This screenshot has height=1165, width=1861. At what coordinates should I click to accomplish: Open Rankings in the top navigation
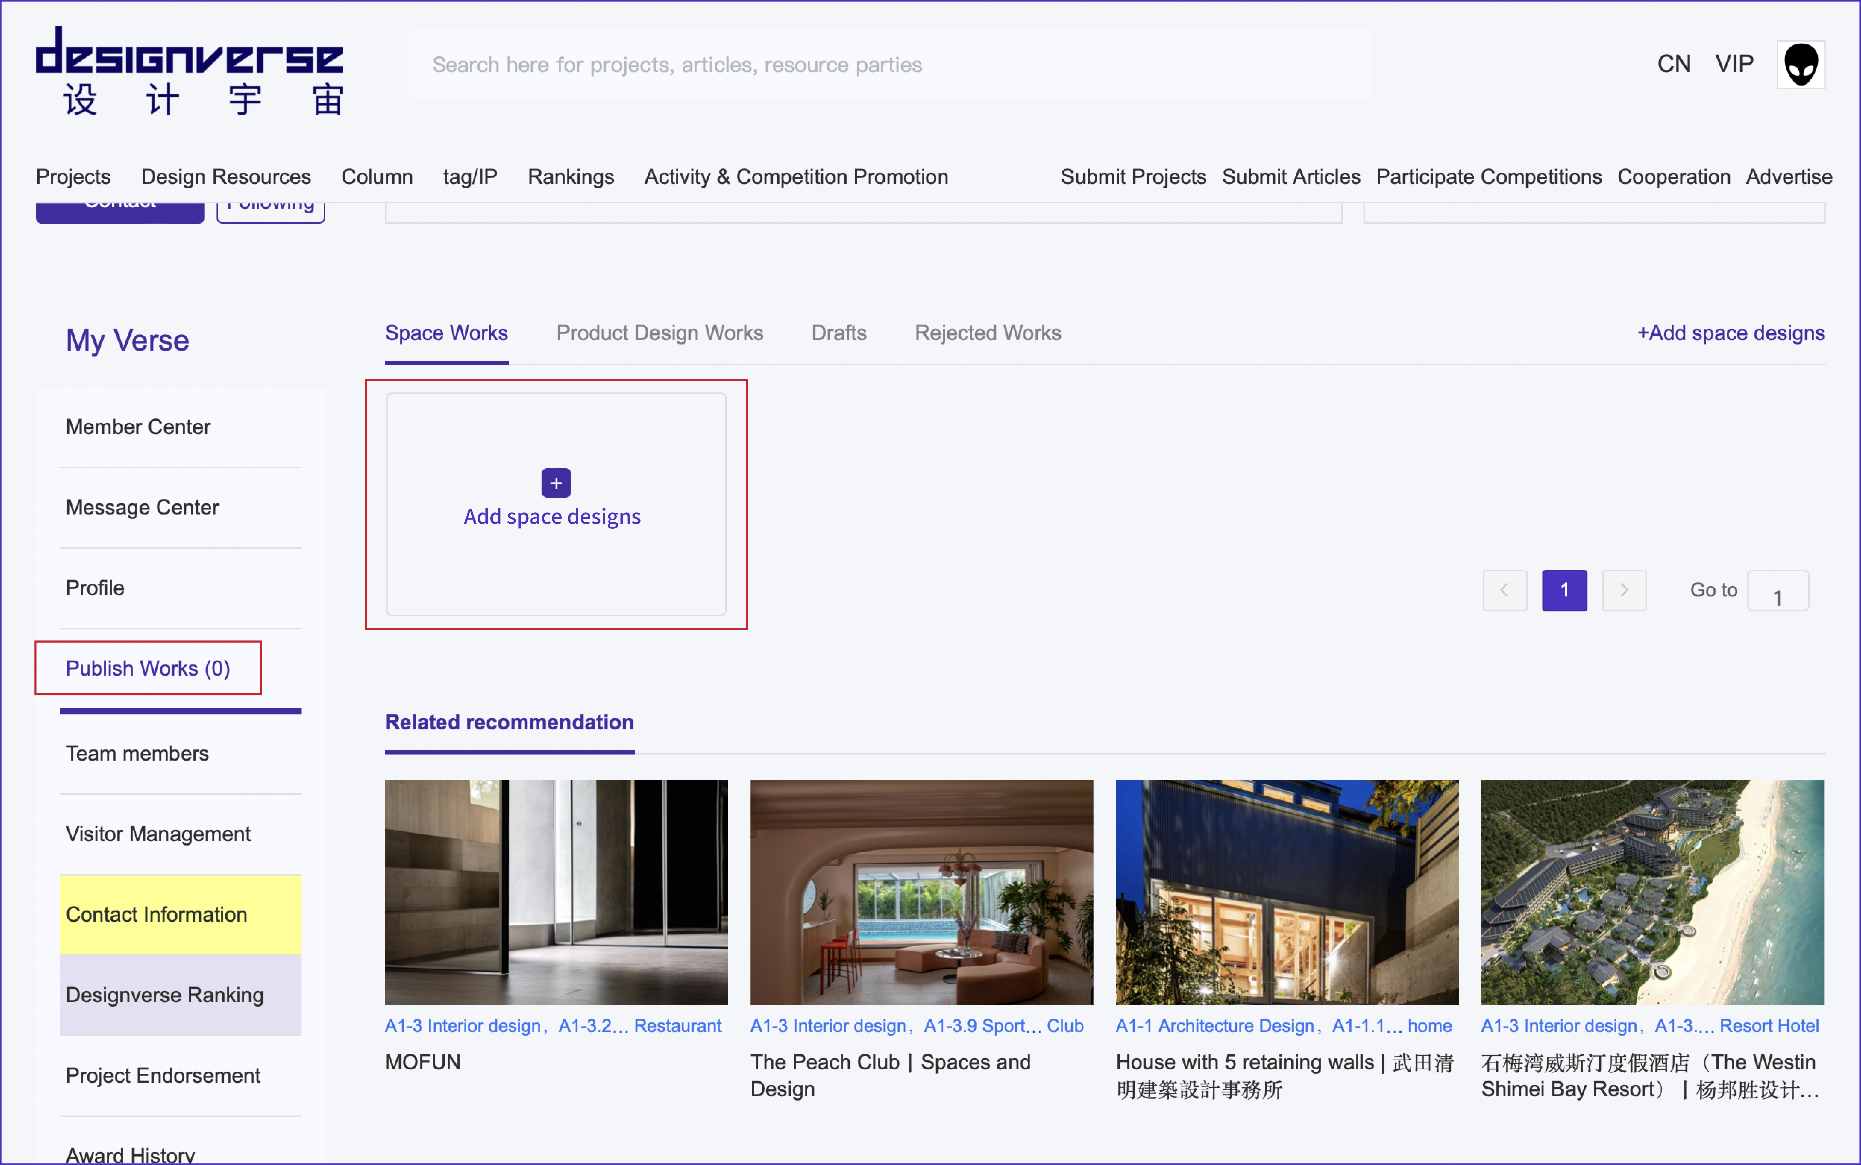(570, 176)
